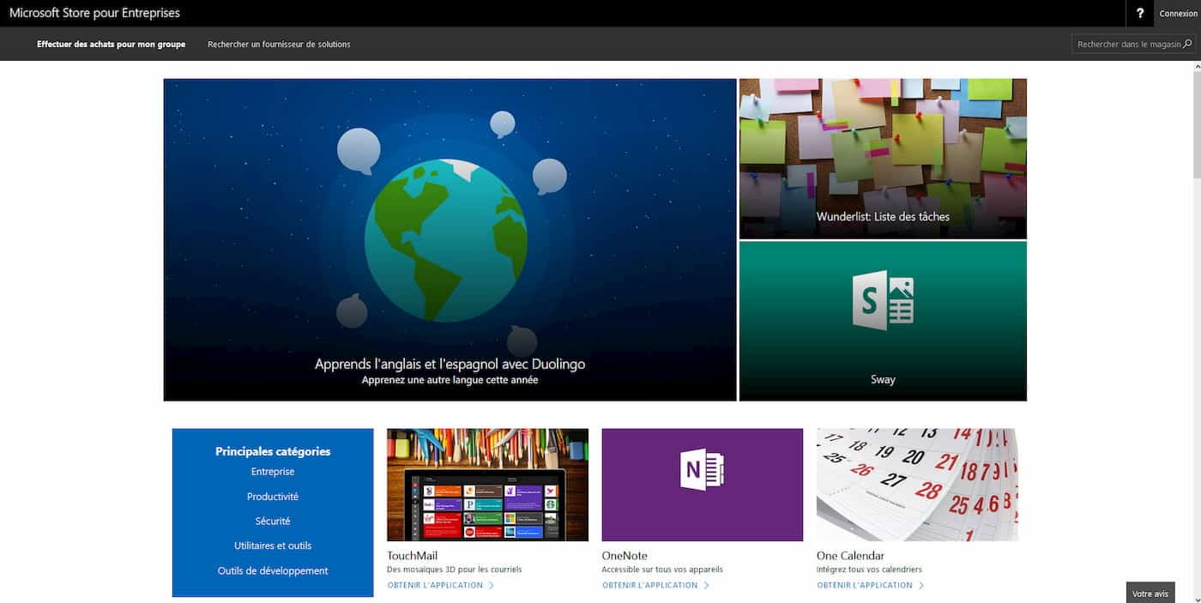Click the Apprends l'anglais et l'espagnol headline

tap(450, 364)
